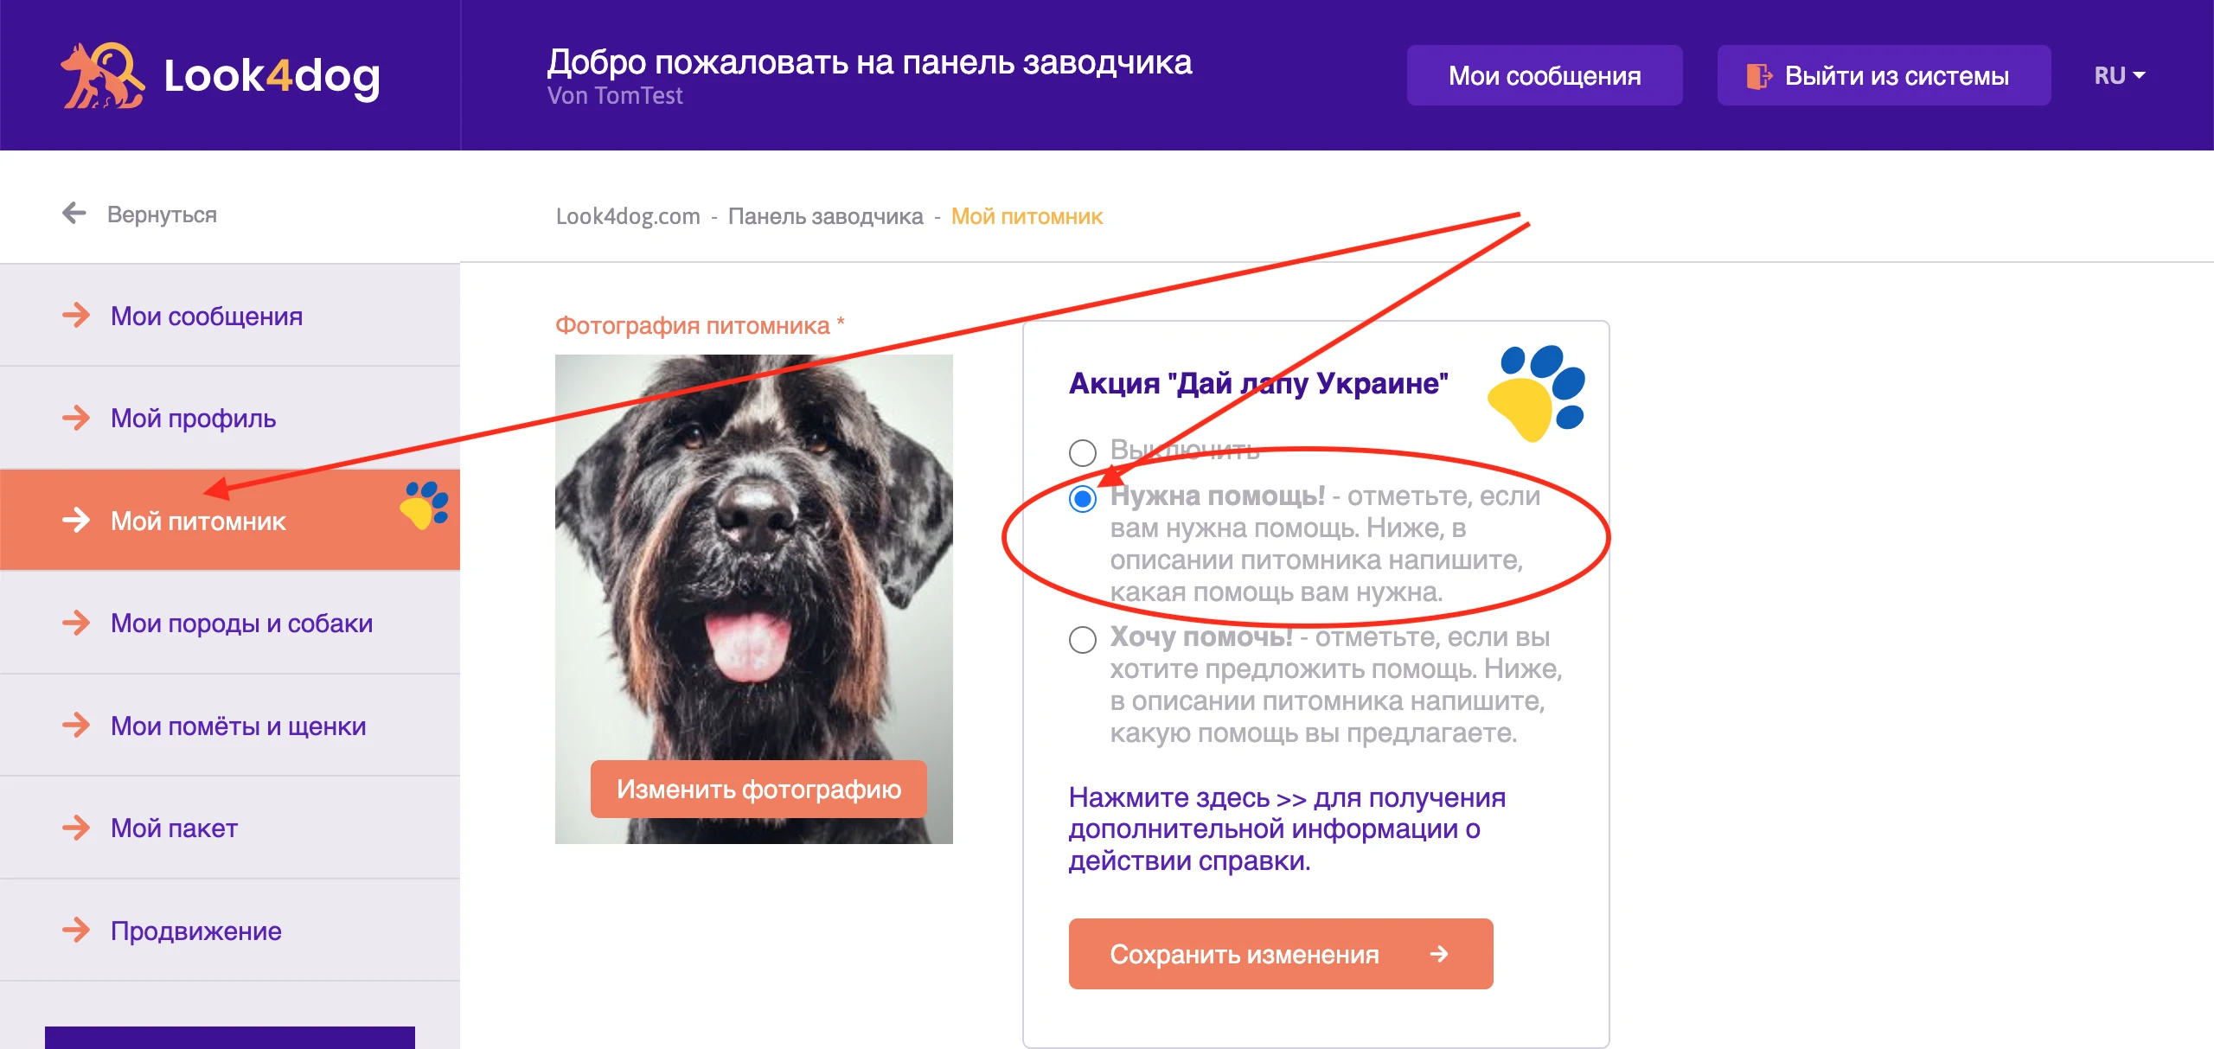Click the Сохранить изменения button
The width and height of the screenshot is (2214, 1049).
pyautogui.click(x=1280, y=954)
